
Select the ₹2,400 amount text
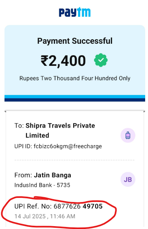(63, 61)
